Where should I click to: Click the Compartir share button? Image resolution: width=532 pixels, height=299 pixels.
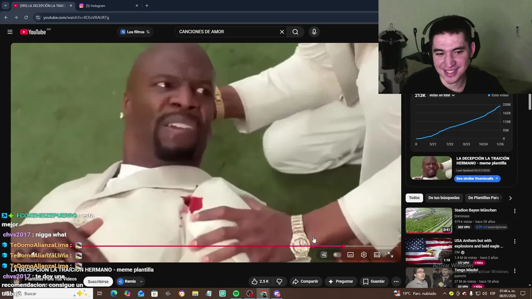(305, 281)
